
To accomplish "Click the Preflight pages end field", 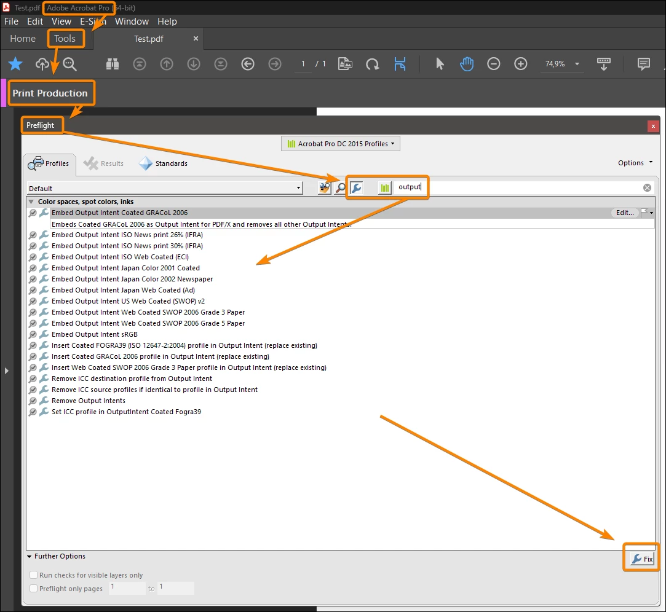I will point(176,588).
